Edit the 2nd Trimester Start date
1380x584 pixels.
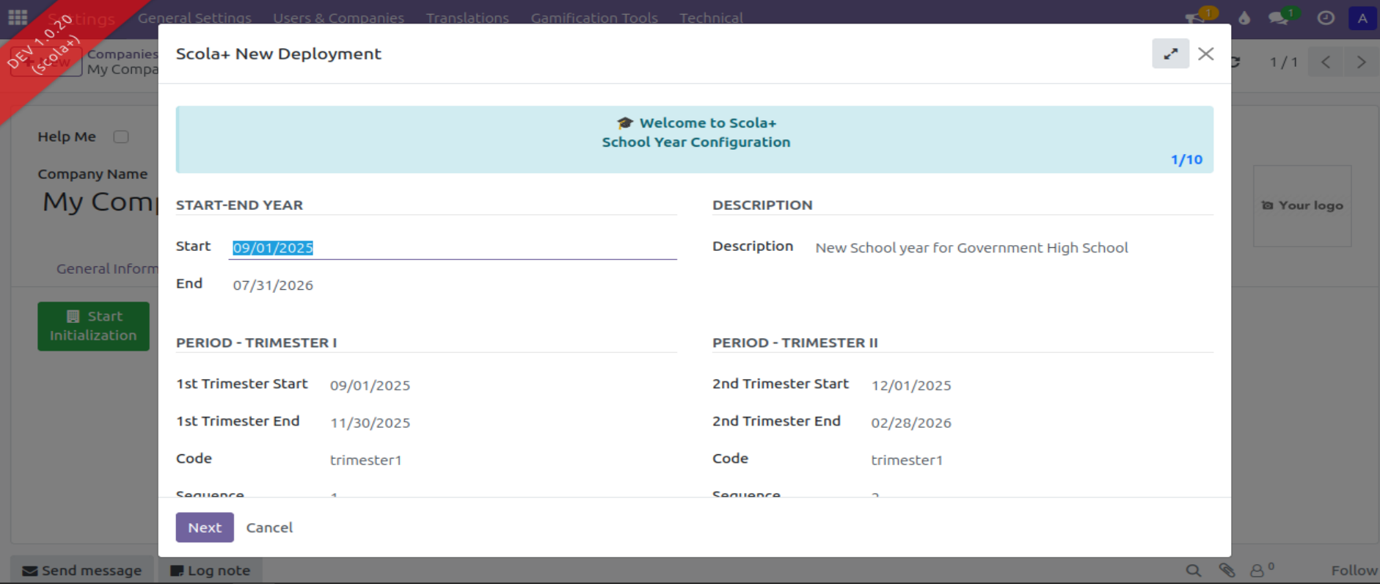click(910, 385)
